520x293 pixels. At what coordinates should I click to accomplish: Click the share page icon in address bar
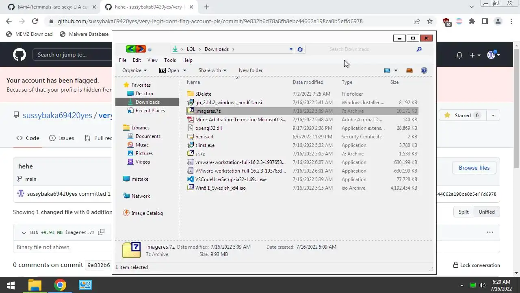click(x=417, y=21)
